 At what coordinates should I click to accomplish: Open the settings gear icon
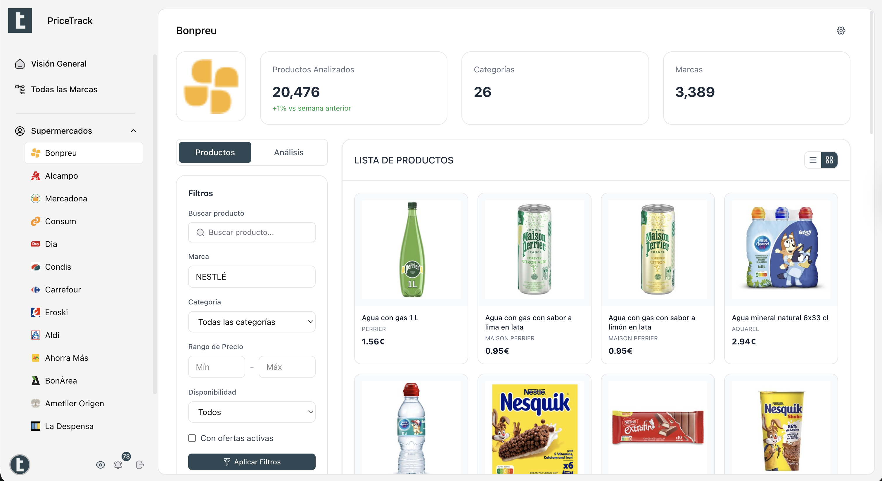(841, 31)
